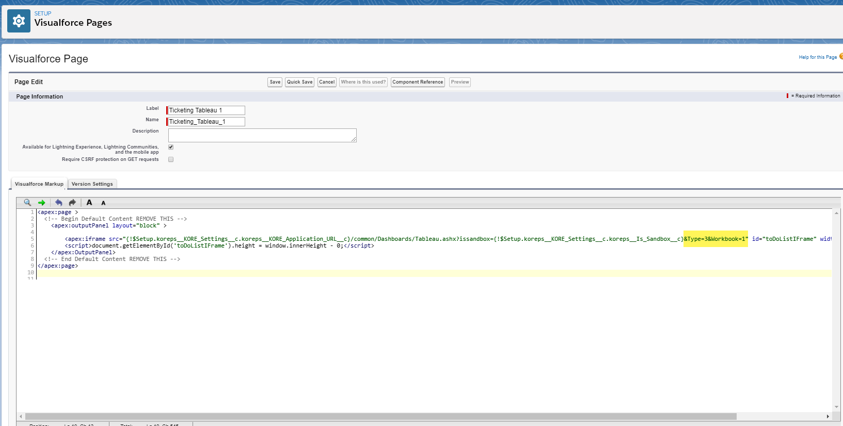Select the Visualforce Markup tab
The width and height of the screenshot is (843, 426).
[39, 184]
